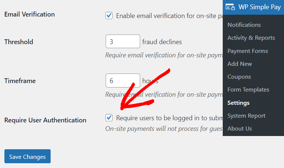
Task: Open the Payment Forms page
Action: pyautogui.click(x=248, y=51)
